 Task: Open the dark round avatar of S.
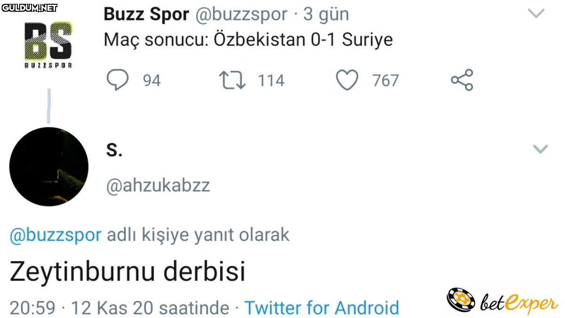(x=48, y=166)
